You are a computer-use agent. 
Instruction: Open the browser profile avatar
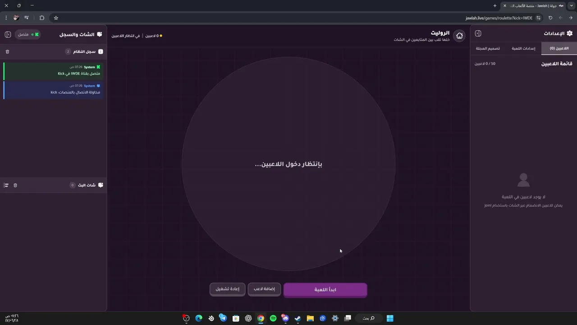(x=16, y=18)
